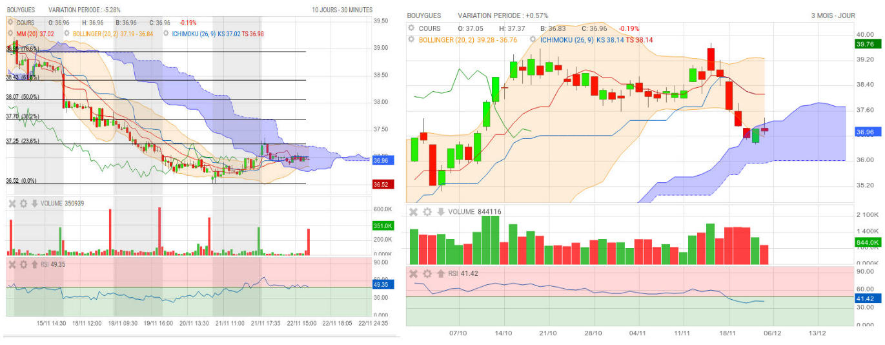
Task: Open COURS settings gear in 10 jours chart
Action: click(x=10, y=23)
